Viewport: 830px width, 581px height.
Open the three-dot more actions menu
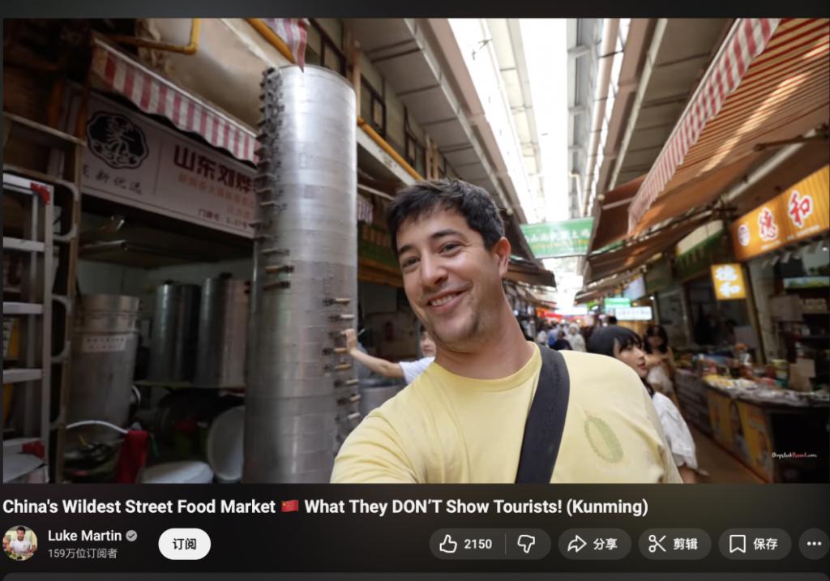813,544
